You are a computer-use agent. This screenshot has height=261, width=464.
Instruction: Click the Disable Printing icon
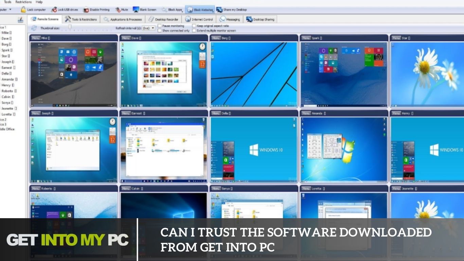click(x=86, y=10)
